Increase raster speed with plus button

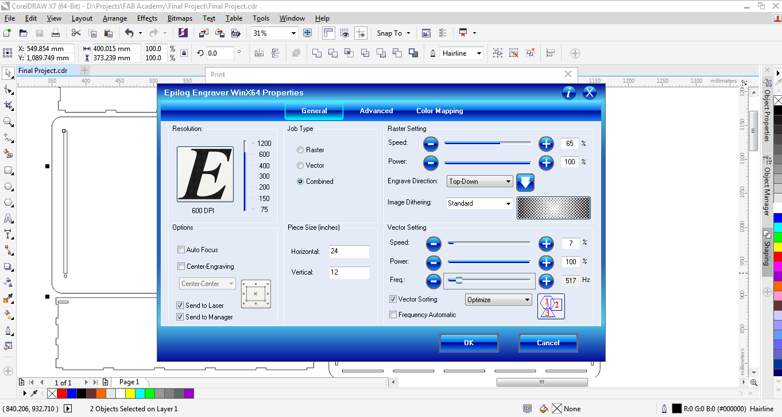tap(545, 144)
